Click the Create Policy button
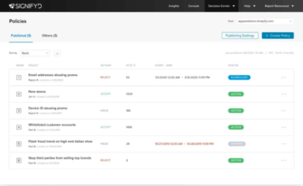The image size is (303, 186). point(278,36)
